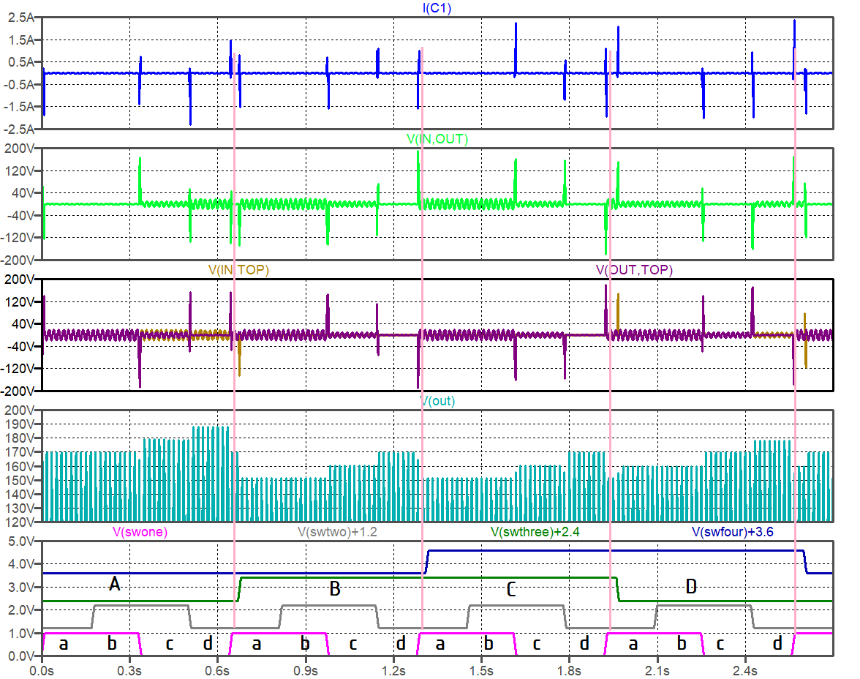Click the region label A in switch pane
The image size is (860, 679).
(x=115, y=583)
